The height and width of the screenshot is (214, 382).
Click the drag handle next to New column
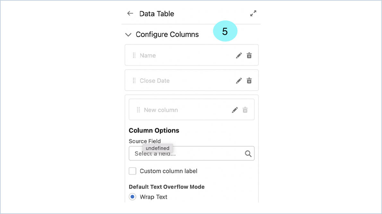coord(138,109)
